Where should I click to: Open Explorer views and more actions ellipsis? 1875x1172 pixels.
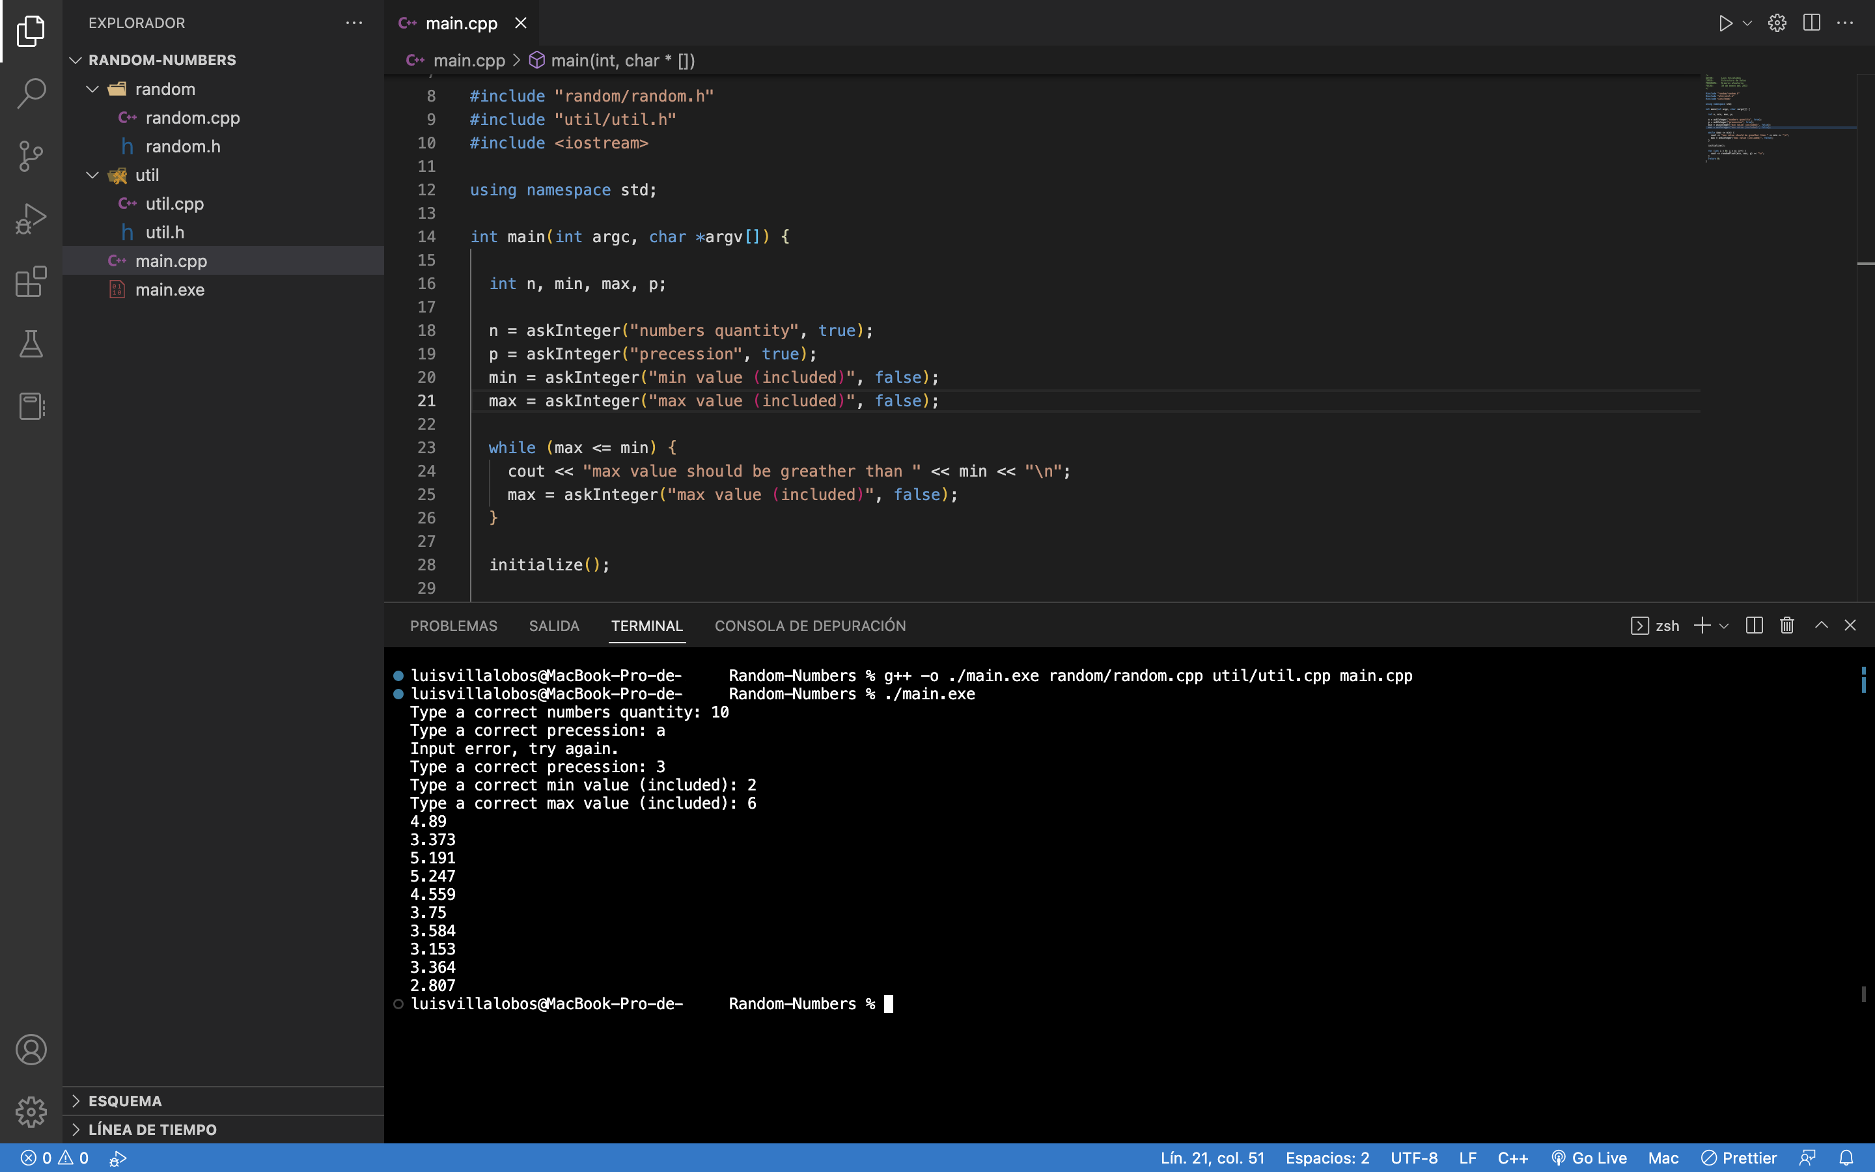pos(354,23)
